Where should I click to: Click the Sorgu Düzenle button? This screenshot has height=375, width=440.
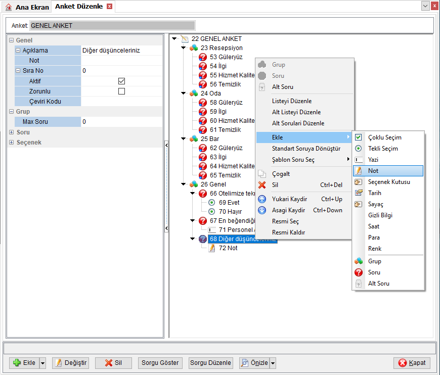[x=210, y=363]
